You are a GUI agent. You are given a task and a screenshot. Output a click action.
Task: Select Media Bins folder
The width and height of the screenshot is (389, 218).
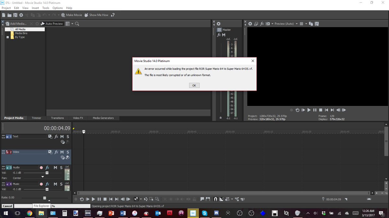(21, 33)
